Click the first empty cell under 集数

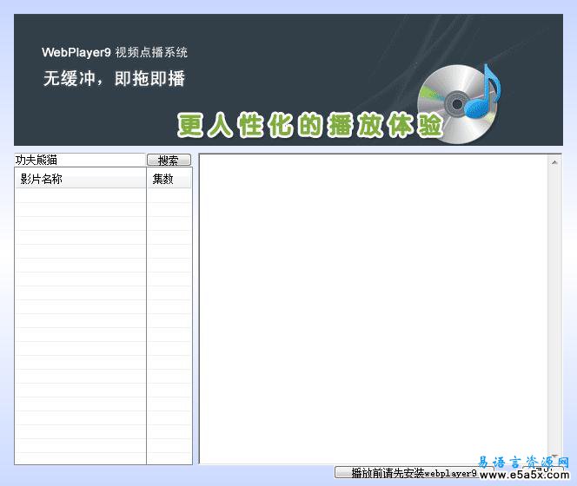pyautogui.click(x=169, y=195)
